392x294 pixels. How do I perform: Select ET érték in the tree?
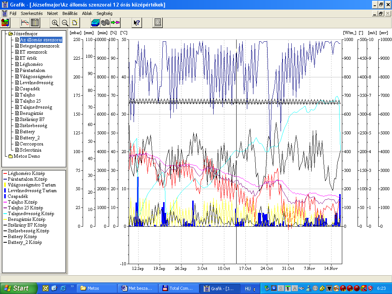(x=28, y=58)
